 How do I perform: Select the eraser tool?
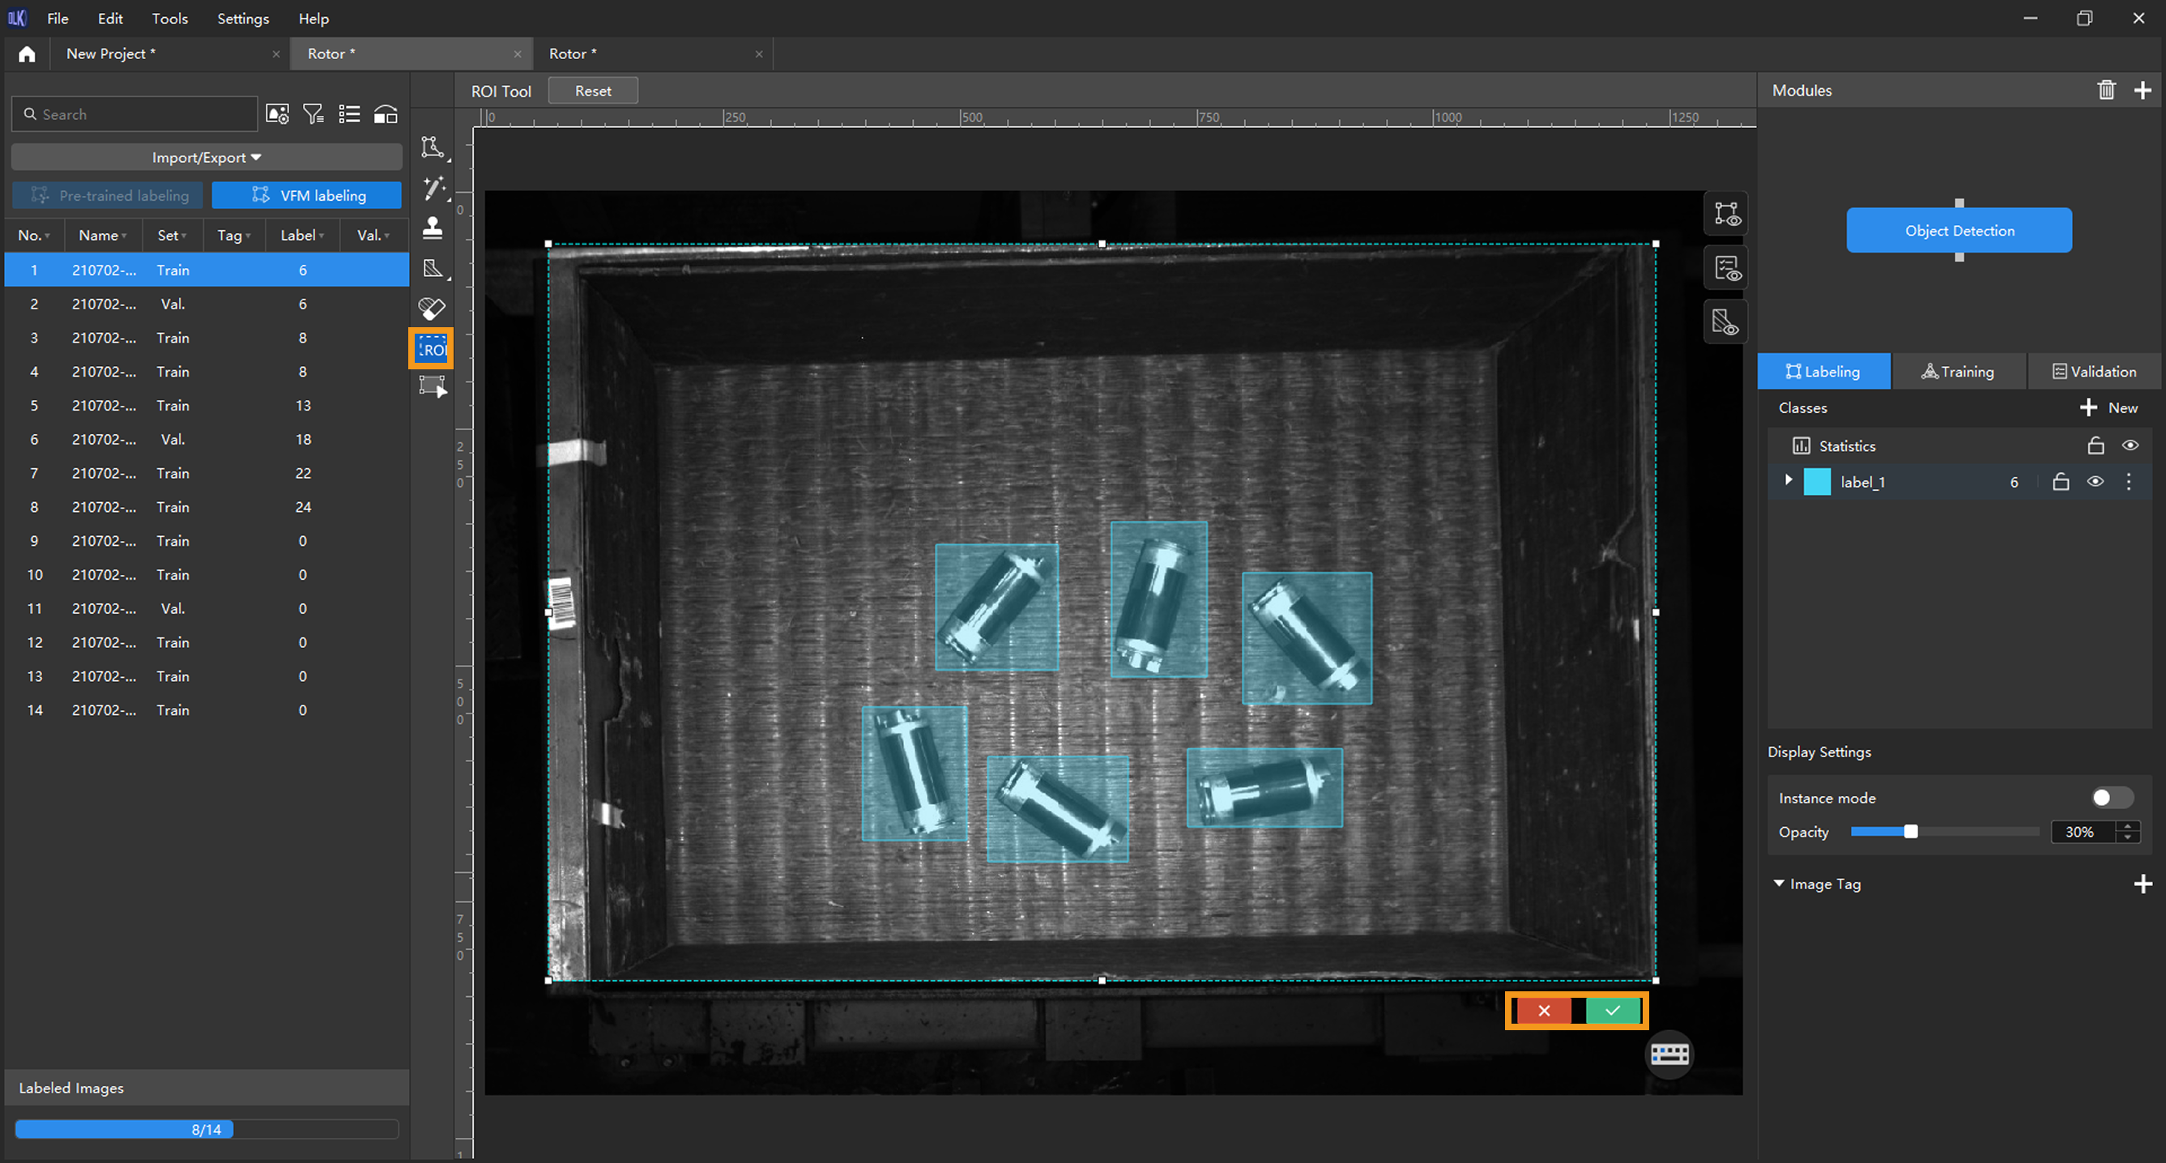click(433, 308)
